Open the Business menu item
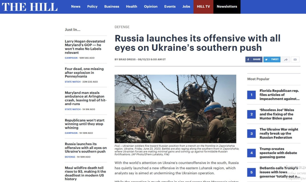Viewport: 306px width, 182px height. point(111,6)
